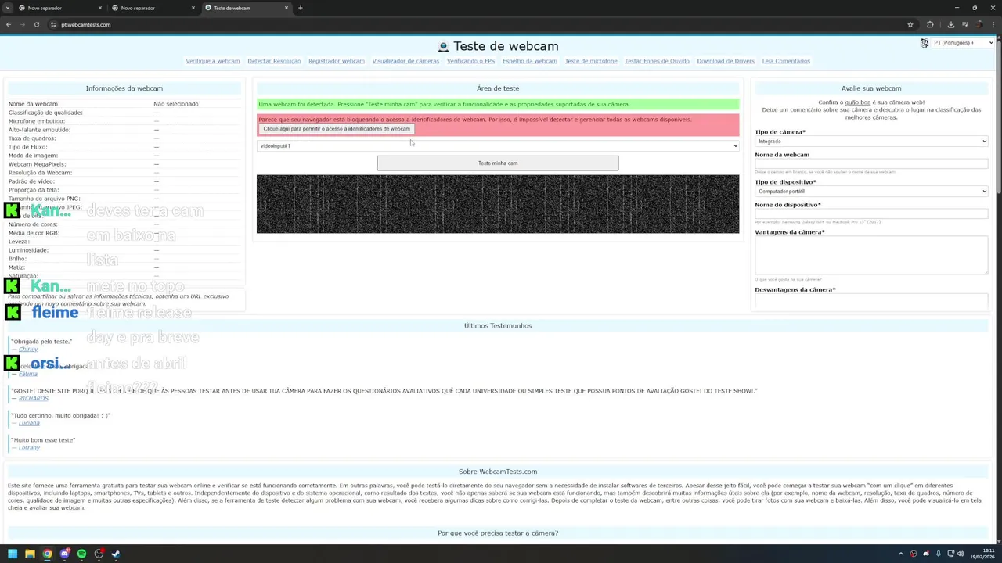The width and height of the screenshot is (1002, 563).
Task: Open File Explorer from the taskbar
Action: click(30, 554)
